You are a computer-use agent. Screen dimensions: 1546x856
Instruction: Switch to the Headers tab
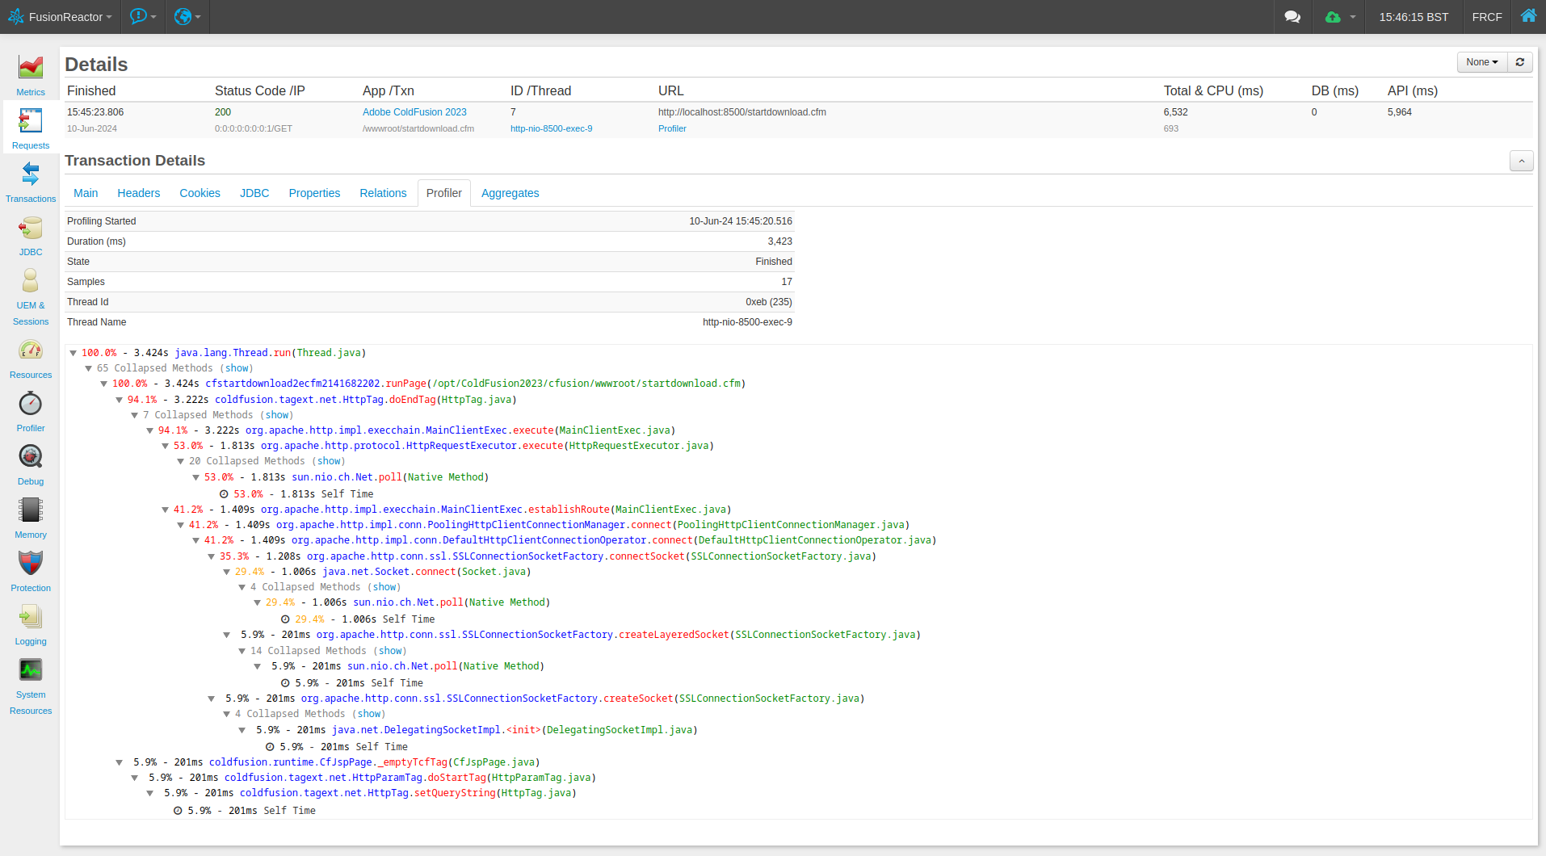pos(139,193)
